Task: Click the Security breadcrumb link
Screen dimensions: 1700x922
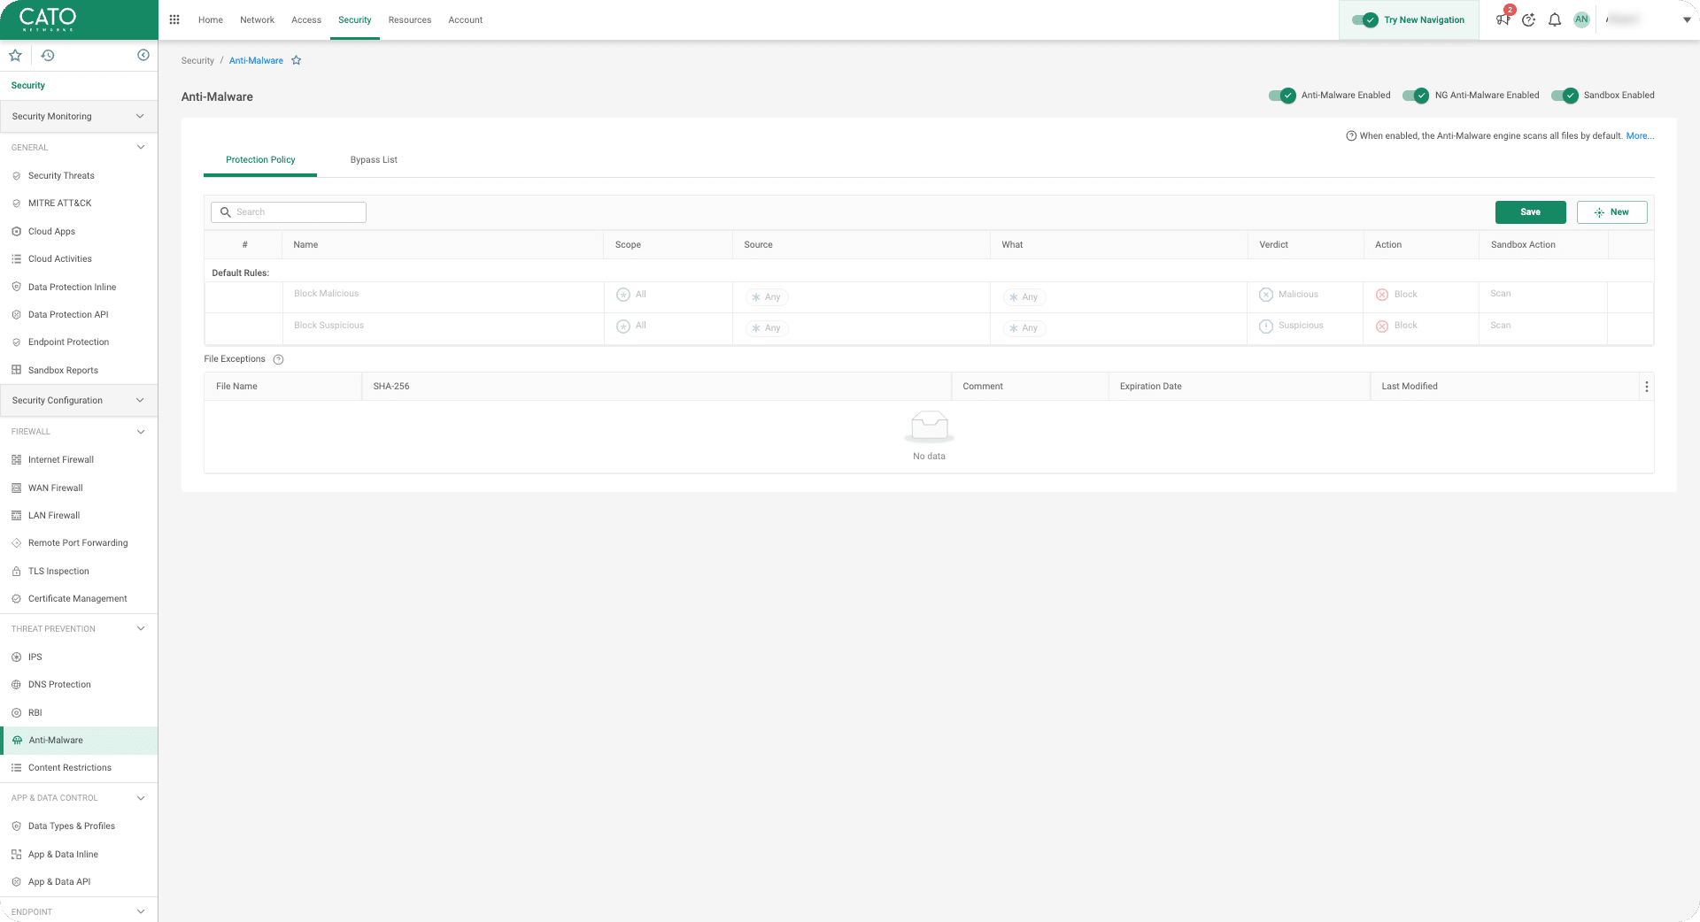Action: [x=197, y=61]
